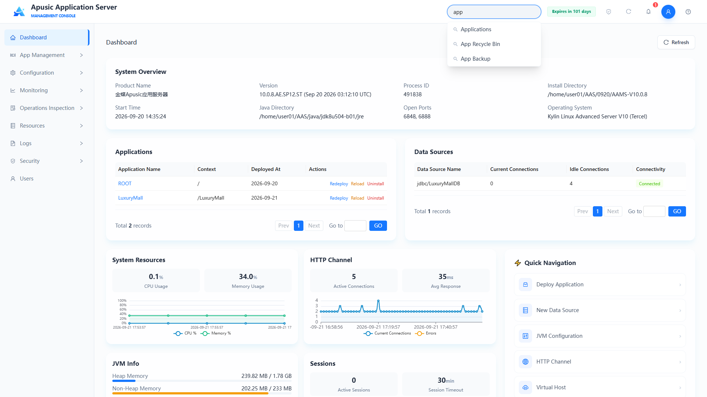
Task: Toggle the Errors legend in HTTP chart
Action: [x=425, y=333]
